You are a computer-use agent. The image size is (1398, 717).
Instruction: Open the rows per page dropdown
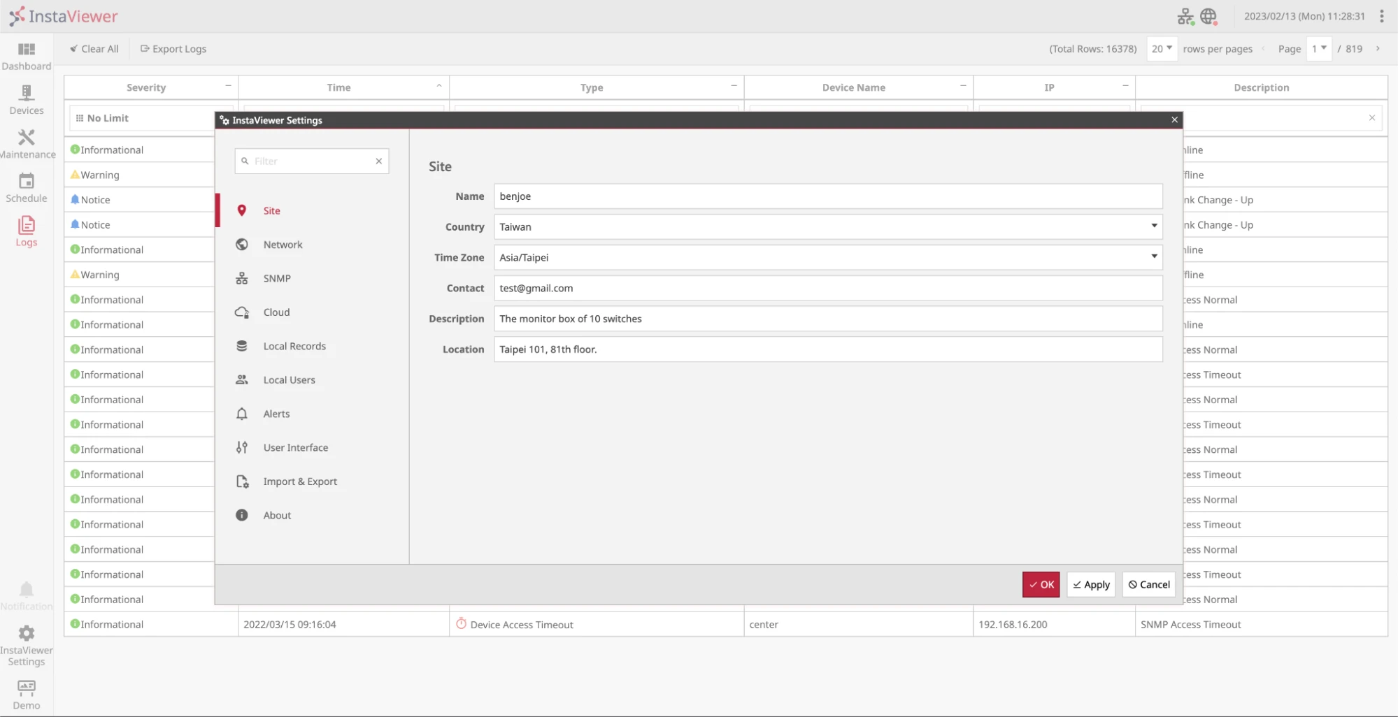coord(1162,49)
